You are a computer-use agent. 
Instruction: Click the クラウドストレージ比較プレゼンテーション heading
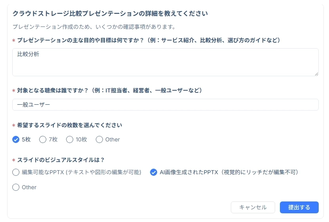tap(110, 13)
